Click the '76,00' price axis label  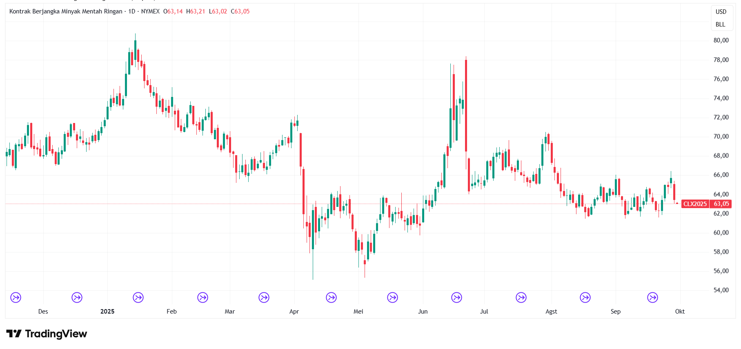[721, 79]
